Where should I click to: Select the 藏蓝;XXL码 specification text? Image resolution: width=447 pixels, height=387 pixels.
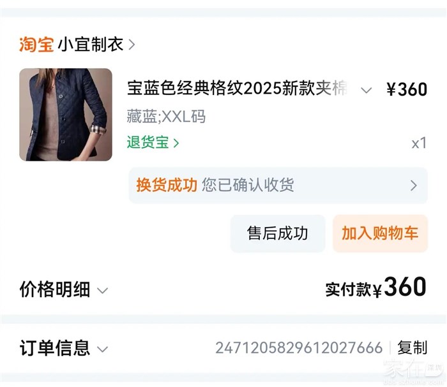(166, 117)
